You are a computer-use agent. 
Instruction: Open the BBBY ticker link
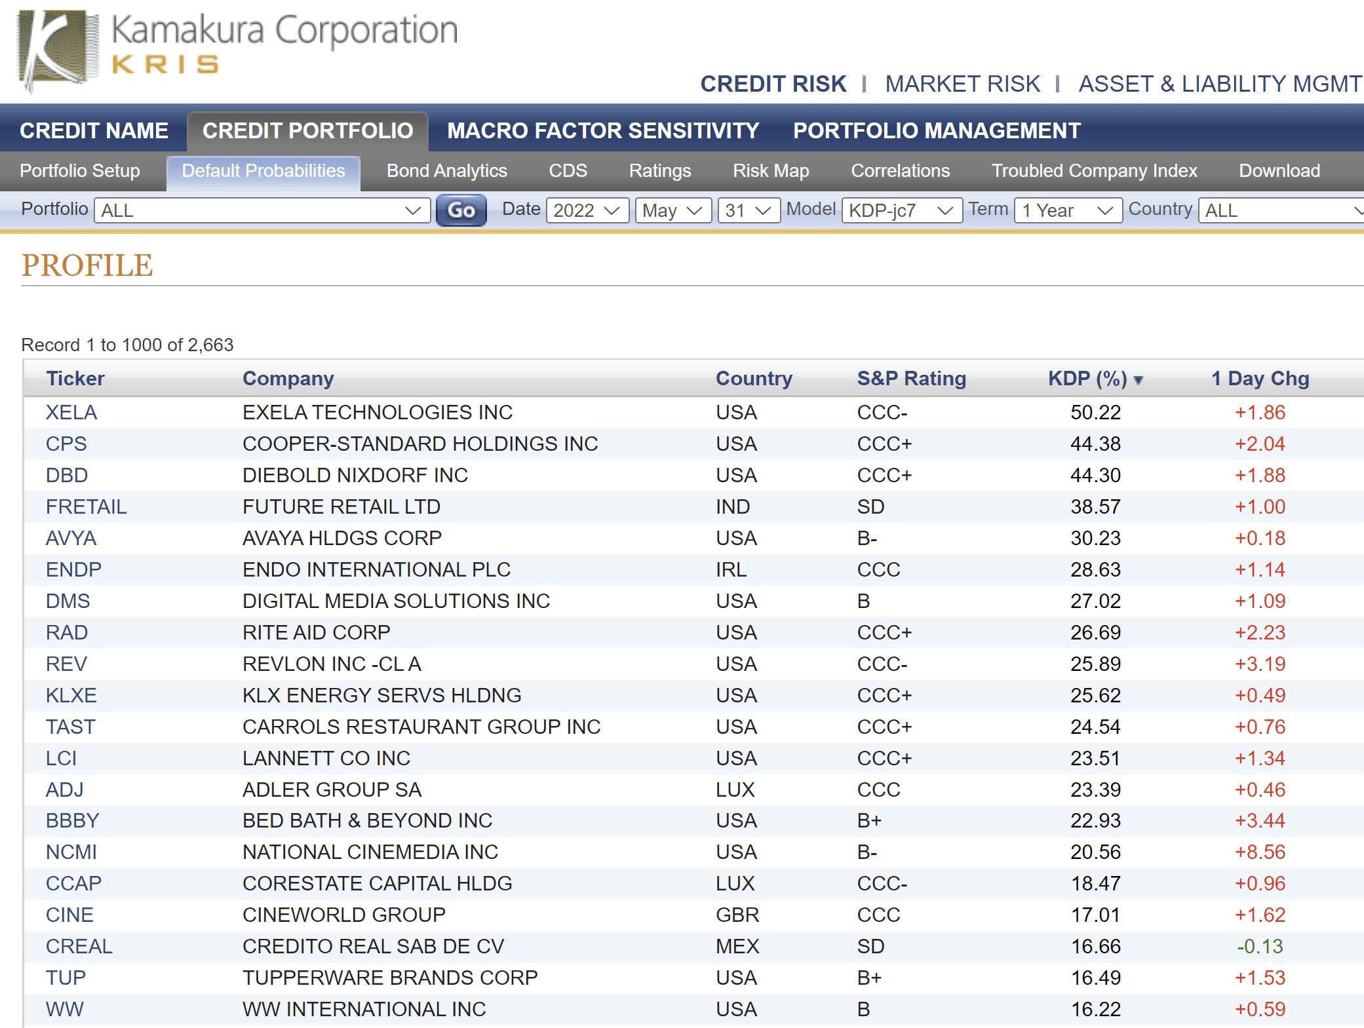click(x=72, y=820)
